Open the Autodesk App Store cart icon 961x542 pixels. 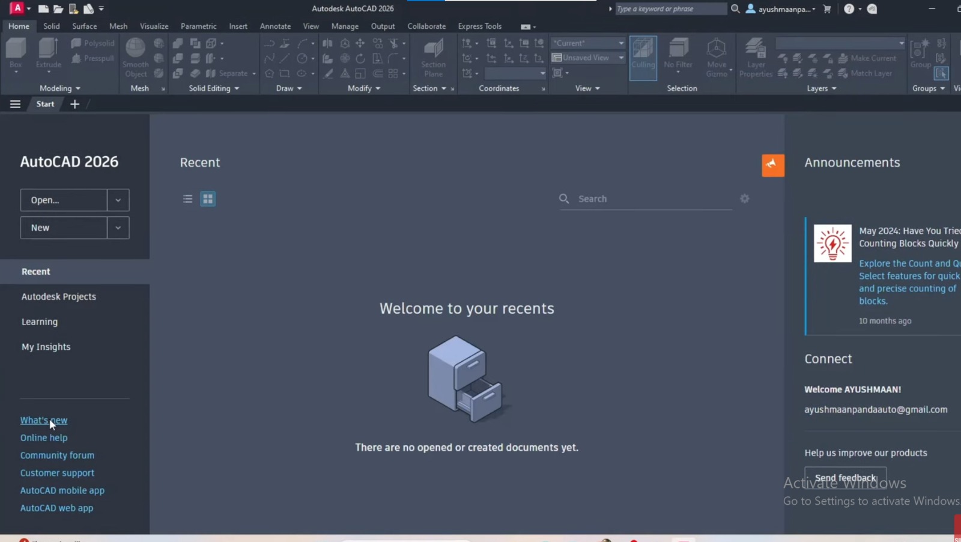[x=827, y=8]
